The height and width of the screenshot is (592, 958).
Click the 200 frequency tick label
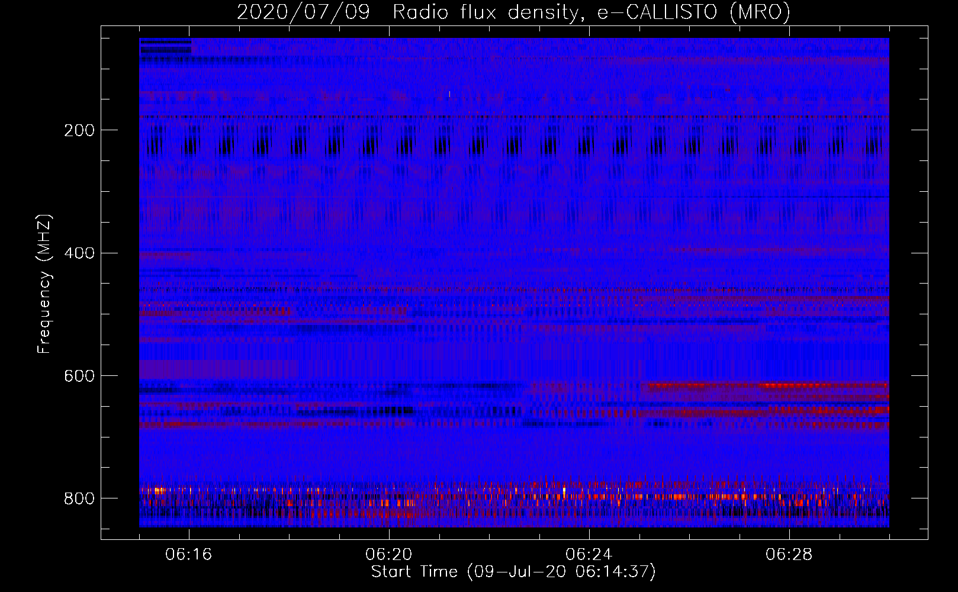[79, 130]
